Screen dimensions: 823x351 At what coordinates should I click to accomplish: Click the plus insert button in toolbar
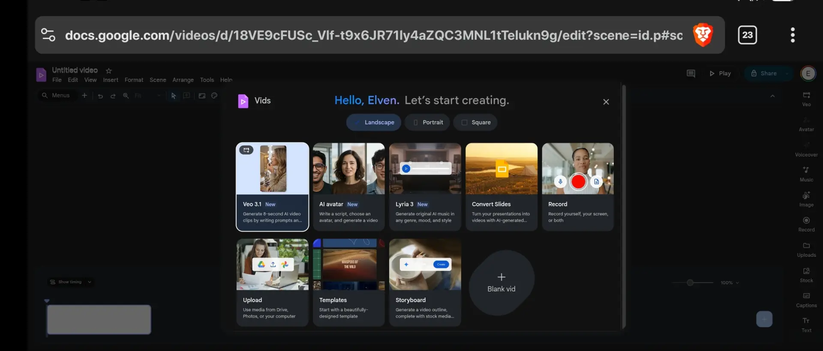[x=84, y=95]
